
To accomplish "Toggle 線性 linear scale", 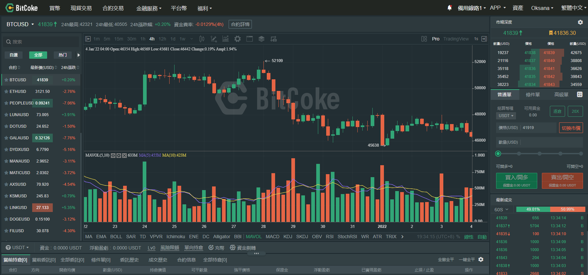I will [469, 237].
